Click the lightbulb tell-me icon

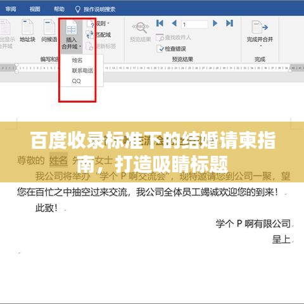(78, 9)
